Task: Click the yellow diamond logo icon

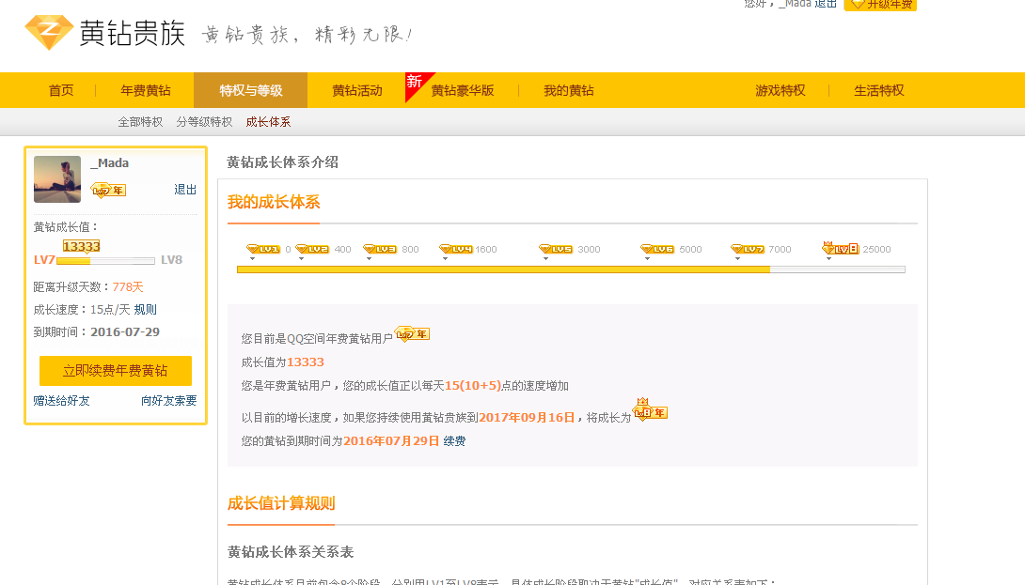Action: click(48, 33)
